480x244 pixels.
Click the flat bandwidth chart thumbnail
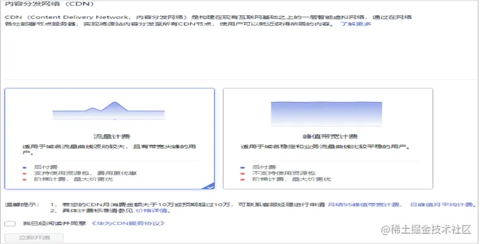coord(326,113)
